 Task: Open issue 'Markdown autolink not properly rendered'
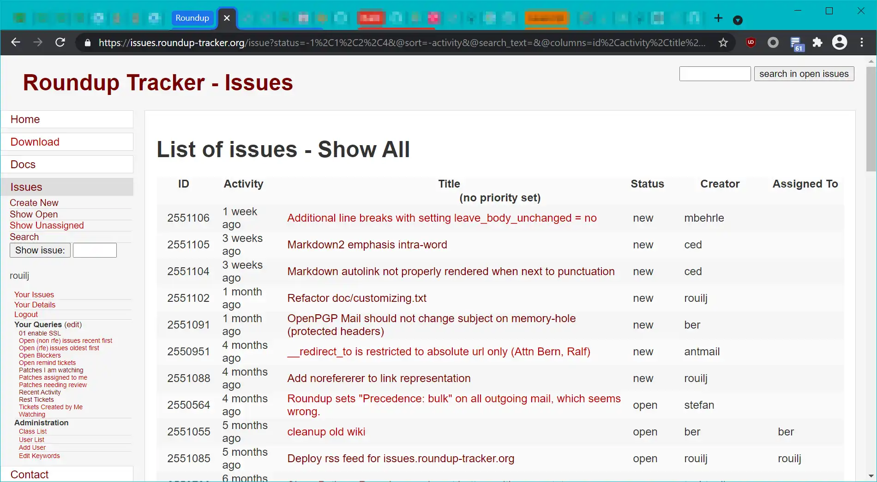(451, 271)
